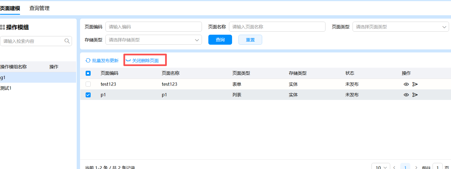Click the publish arrow icon for test123
Screen dimensions: 451x169
pyautogui.click(x=415, y=84)
